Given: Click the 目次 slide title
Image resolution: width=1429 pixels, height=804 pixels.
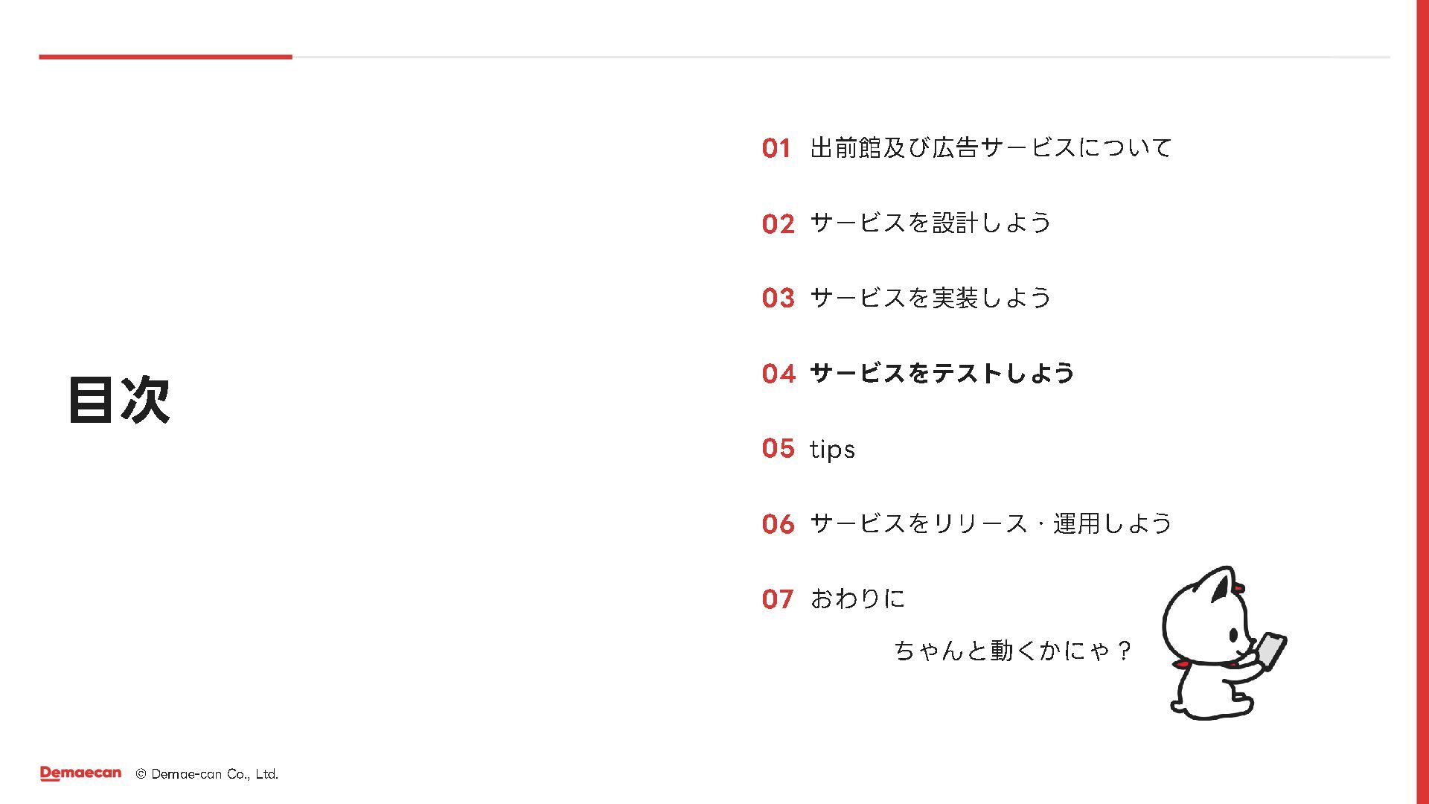Looking at the screenshot, I should click(x=119, y=400).
